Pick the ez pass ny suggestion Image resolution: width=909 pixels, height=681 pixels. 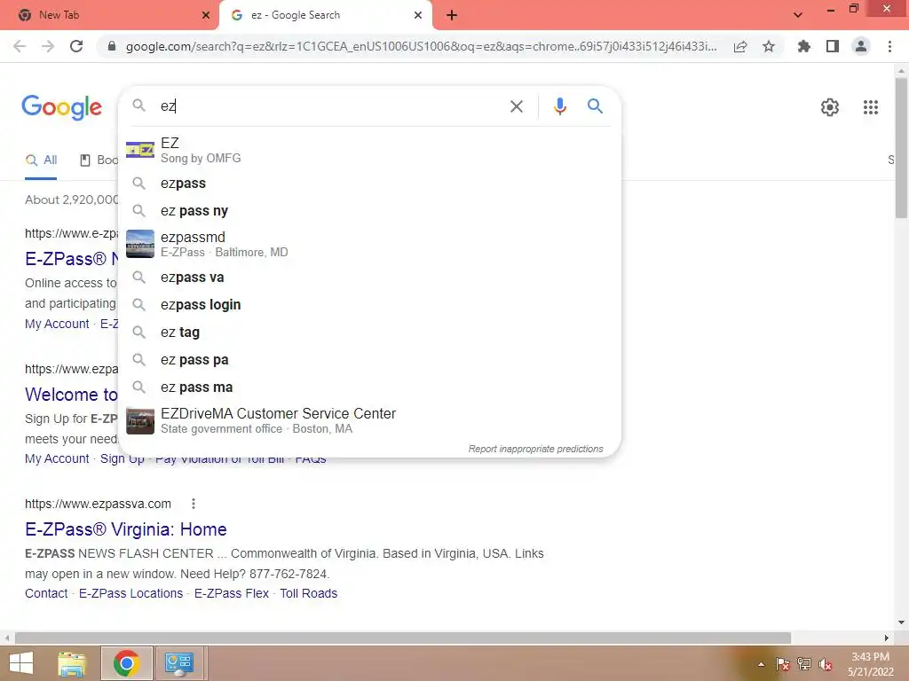(369, 211)
